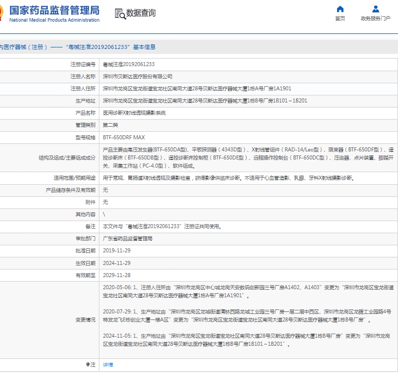Open the 政务服务门户 text link
This screenshot has height=374, width=398.
[375, 19]
